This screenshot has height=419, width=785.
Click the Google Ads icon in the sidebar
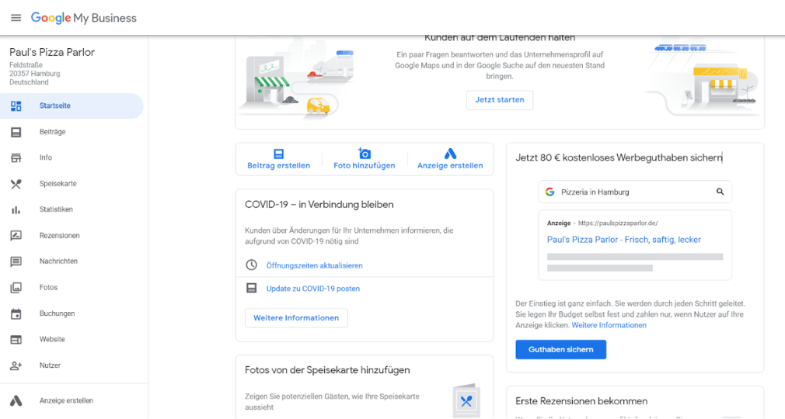coord(16,400)
